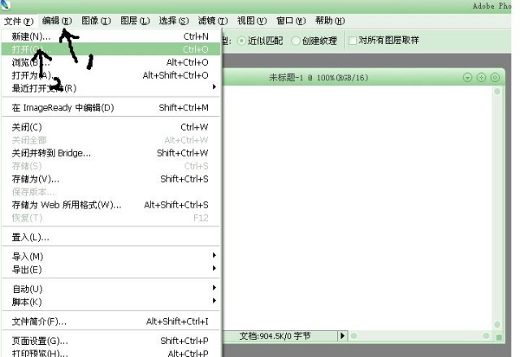Open the 滤镜 menu in menu bar
The image size is (520, 357).
tap(213, 20)
